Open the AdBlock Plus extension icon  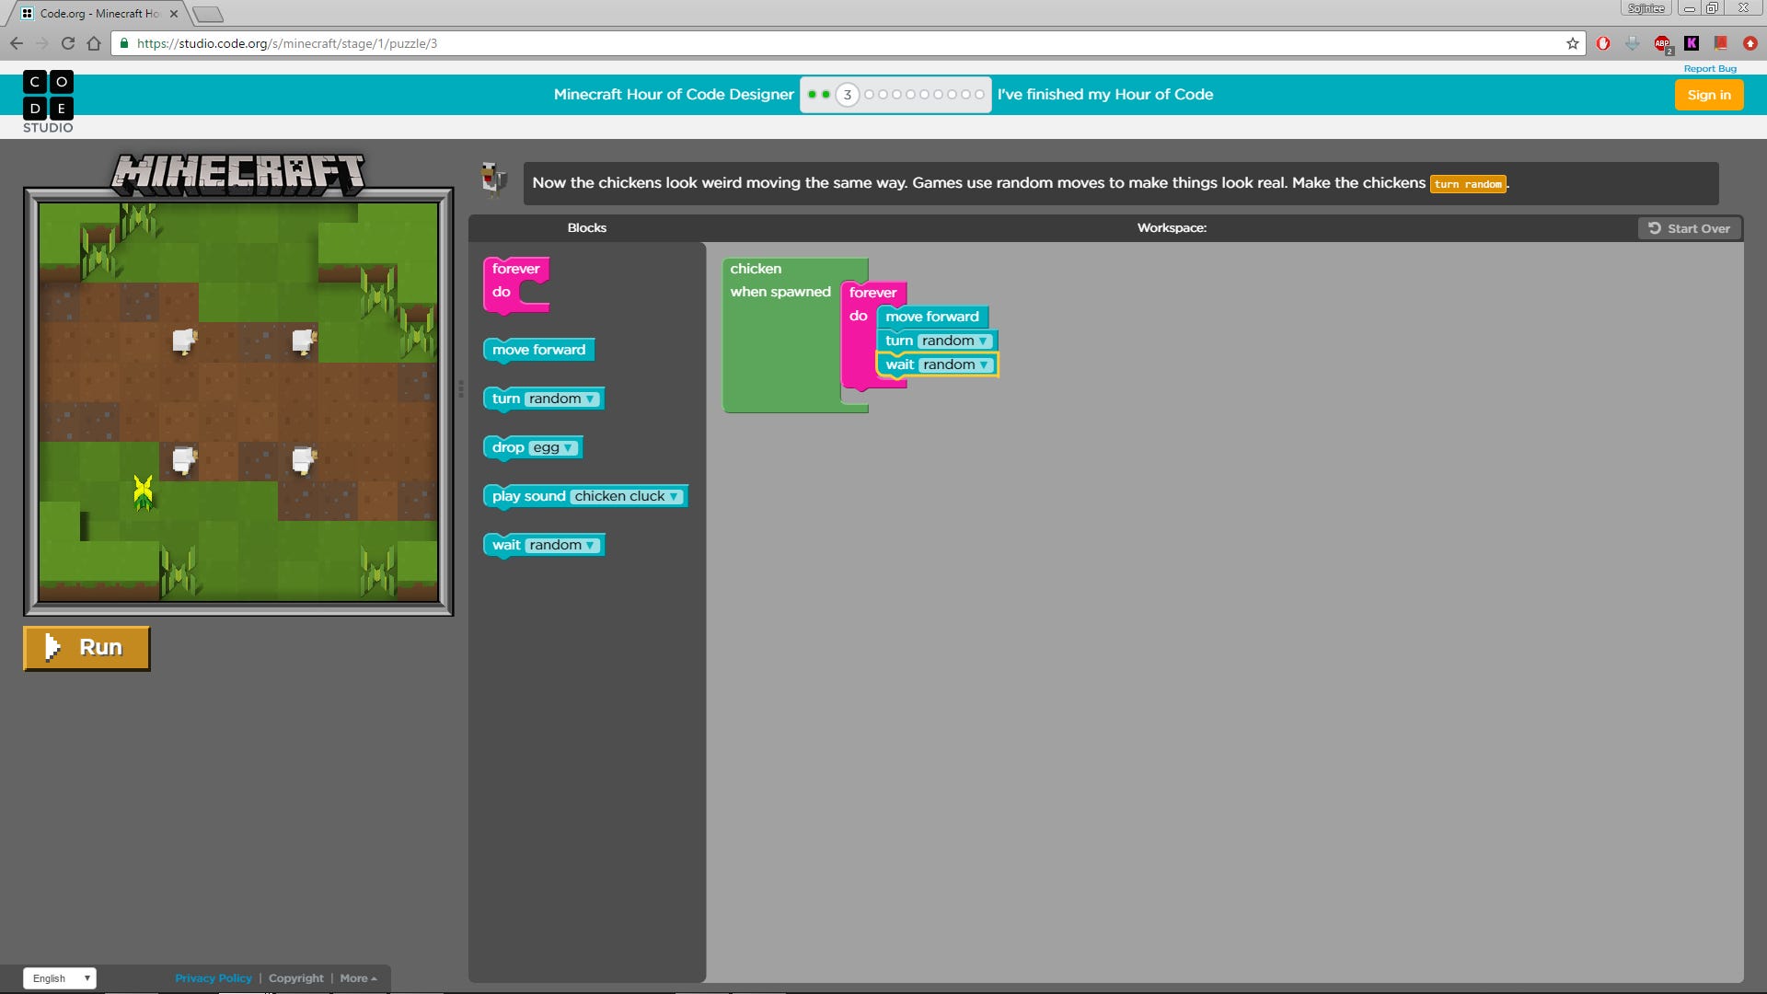(1662, 43)
